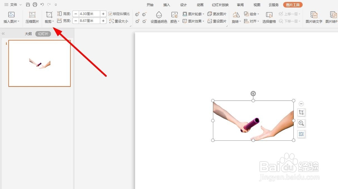Image resolution: width=338 pixels, height=189 pixels.
Task: Click the crop icon in floating image toolbar
Action: [x=301, y=112]
